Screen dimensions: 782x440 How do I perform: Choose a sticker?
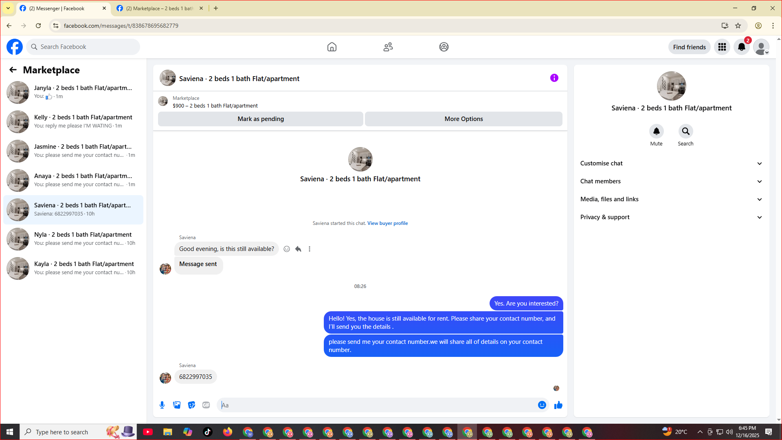click(x=191, y=405)
